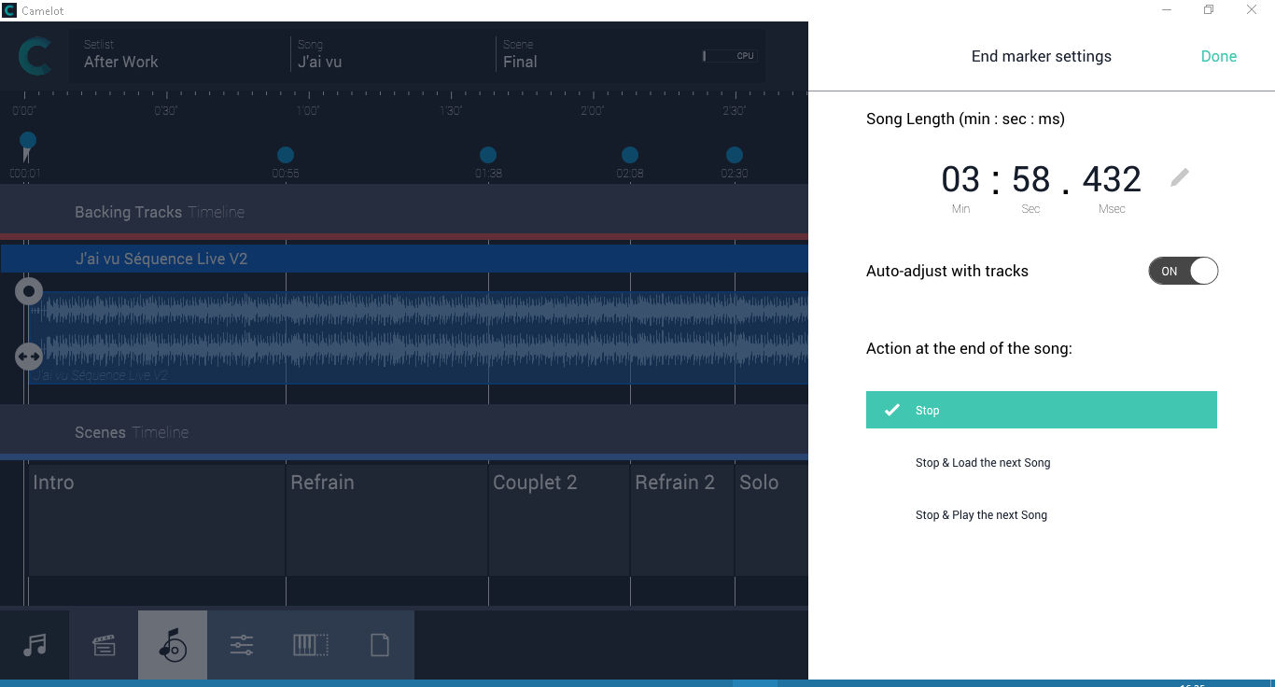Open the keyboard layers icon
Image resolution: width=1275 pixels, height=687 pixels.
point(311,645)
